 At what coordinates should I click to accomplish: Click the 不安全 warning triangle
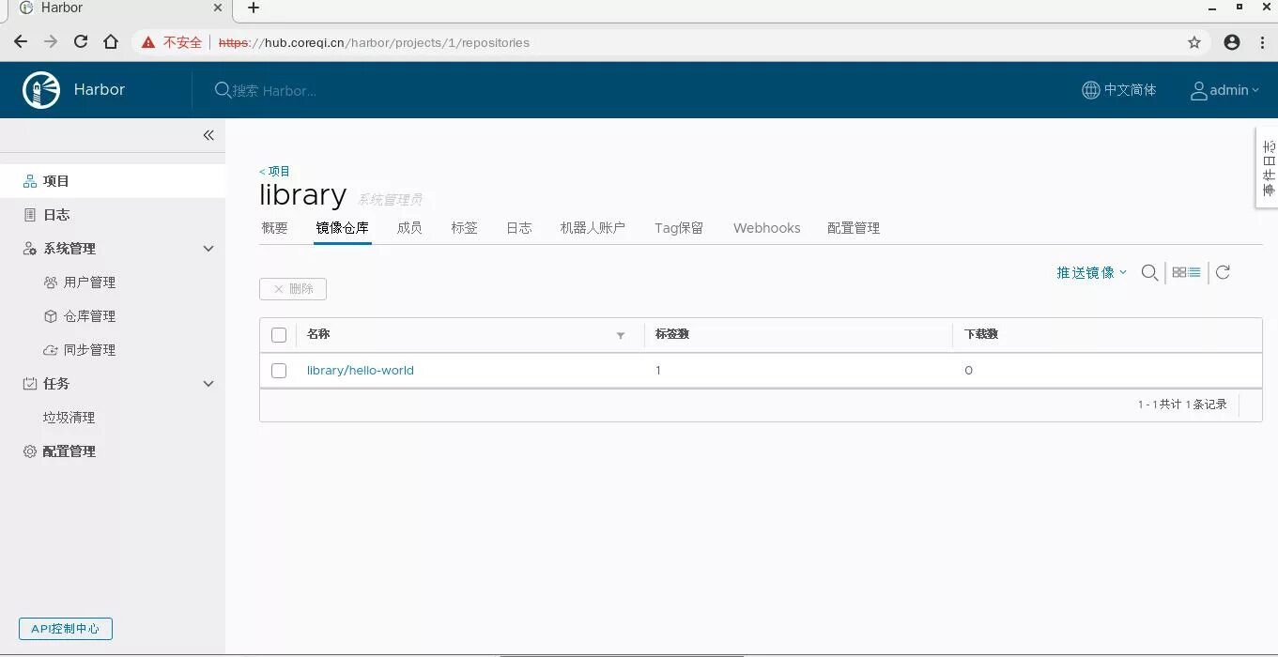148,42
